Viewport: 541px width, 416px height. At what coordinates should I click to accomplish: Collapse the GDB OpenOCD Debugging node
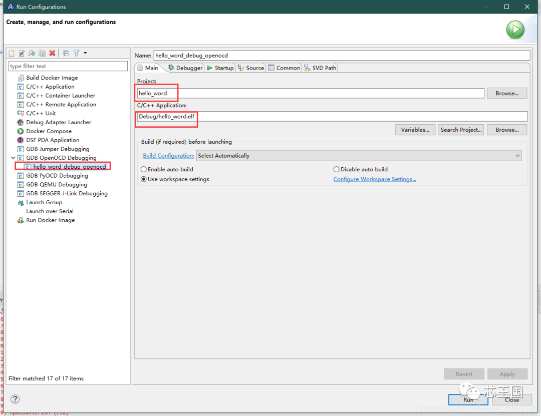click(13, 158)
